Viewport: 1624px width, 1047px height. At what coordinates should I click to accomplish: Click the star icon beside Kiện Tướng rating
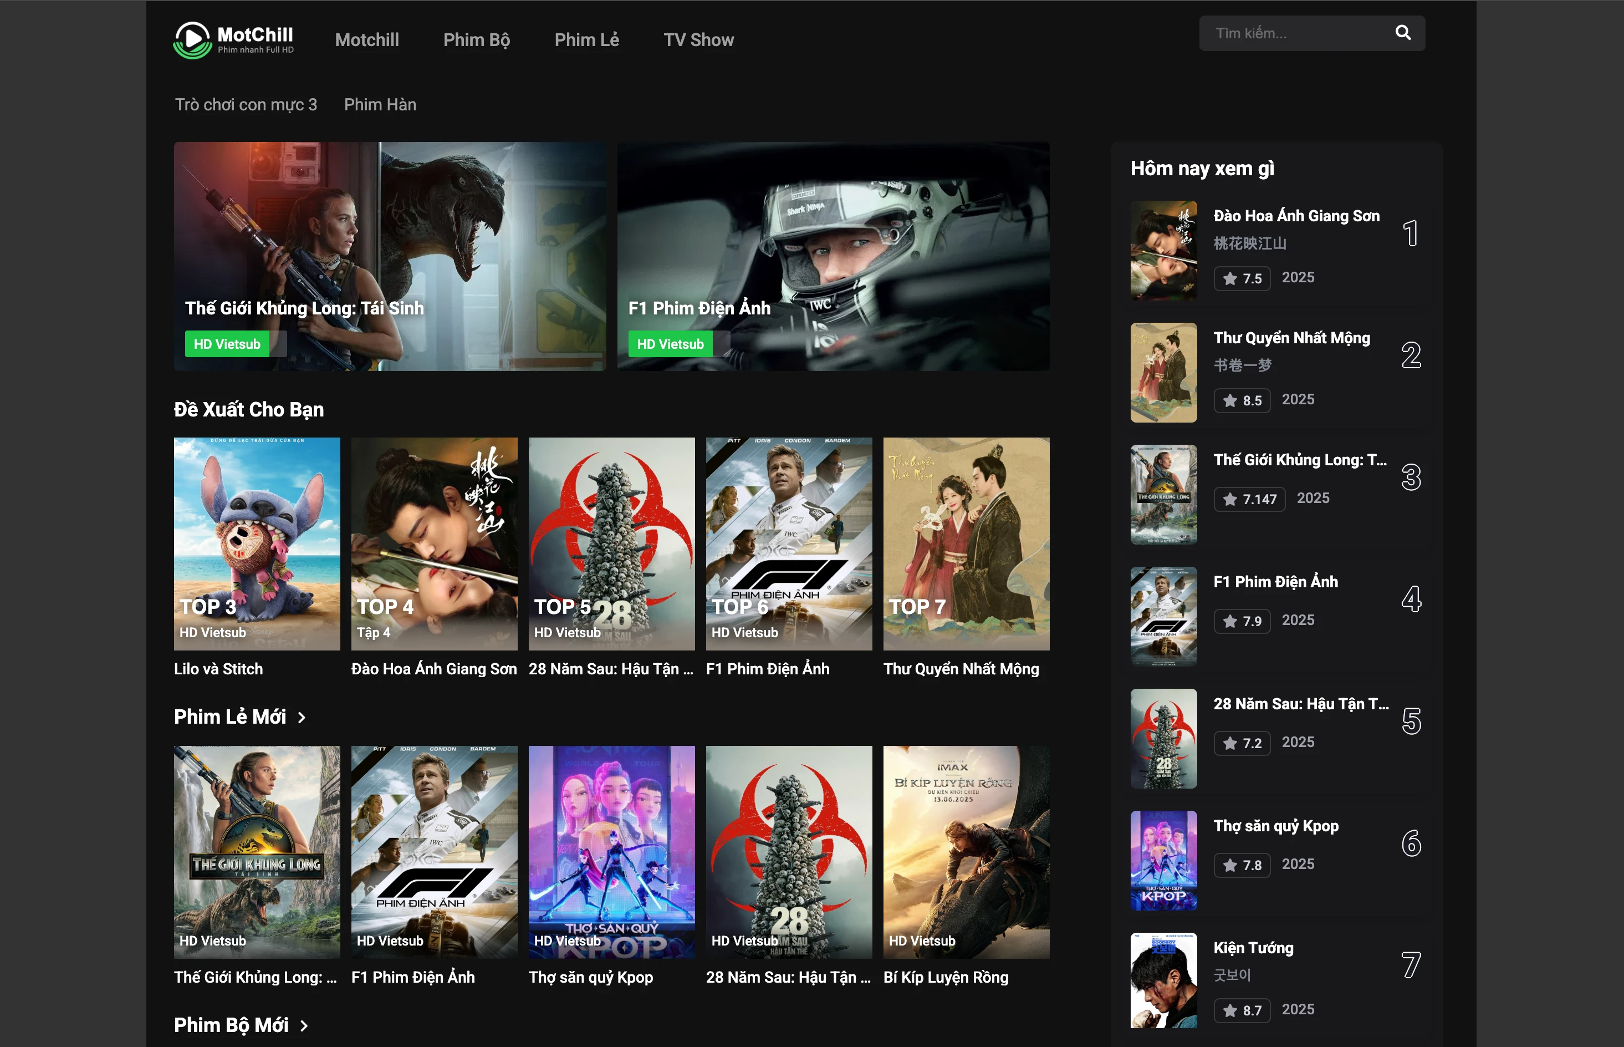pyautogui.click(x=1229, y=1010)
